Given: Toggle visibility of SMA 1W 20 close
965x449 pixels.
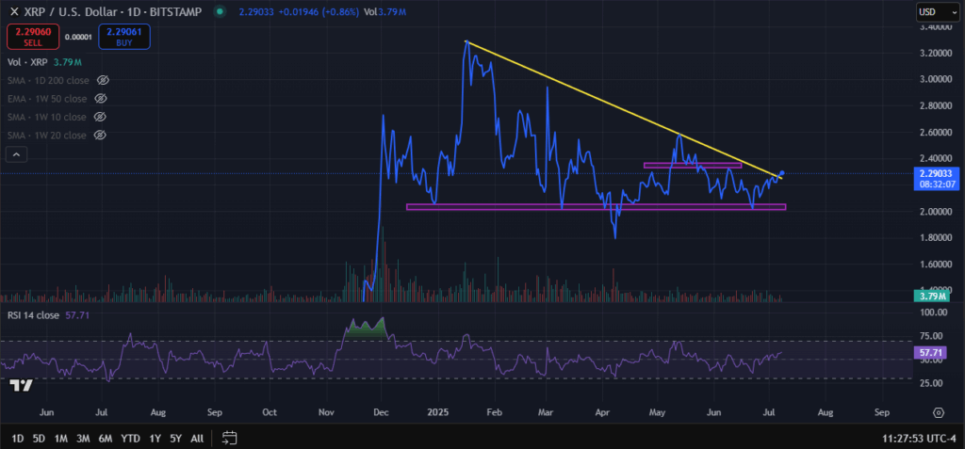Looking at the screenshot, I should (x=100, y=135).
